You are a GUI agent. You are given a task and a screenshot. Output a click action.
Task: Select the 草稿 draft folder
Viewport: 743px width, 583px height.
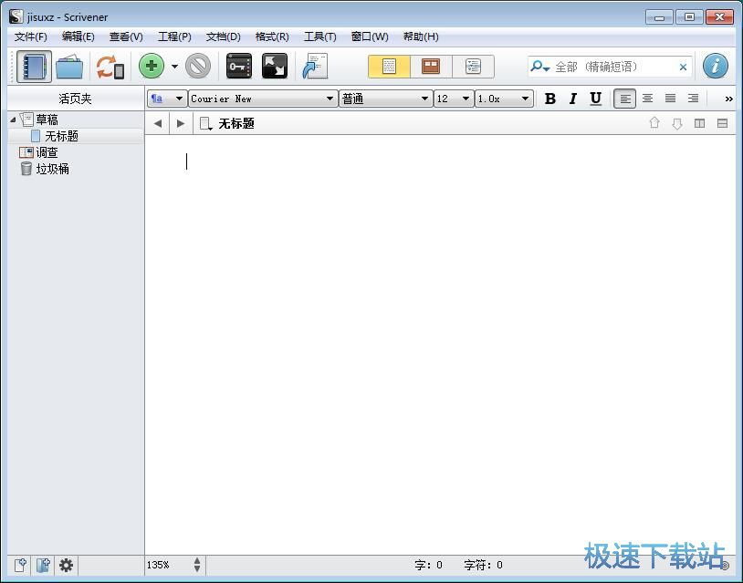pos(47,120)
